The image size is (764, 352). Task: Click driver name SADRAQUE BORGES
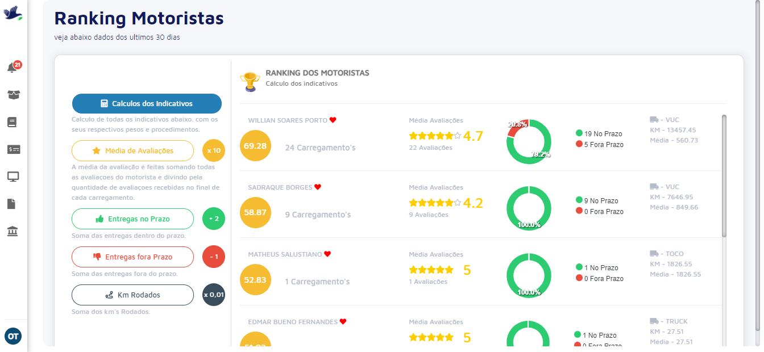(280, 187)
